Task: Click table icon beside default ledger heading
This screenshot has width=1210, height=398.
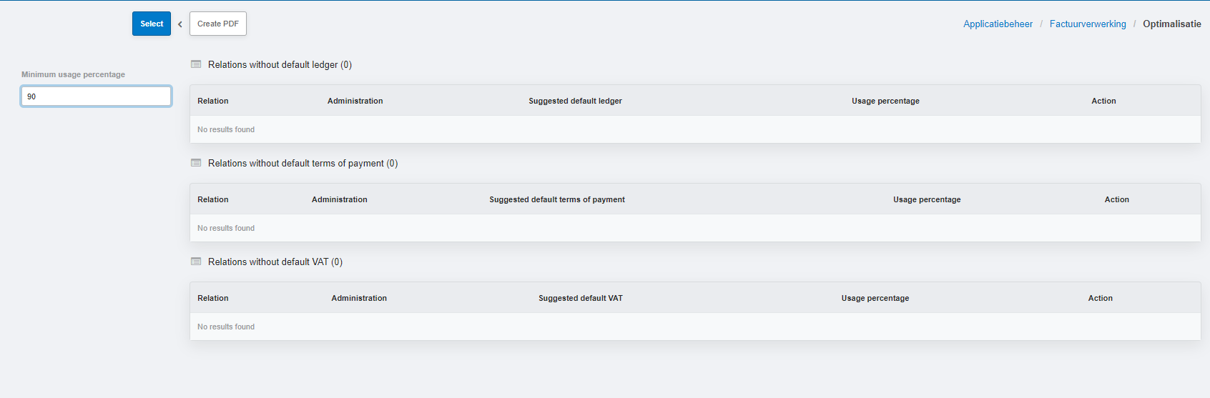Action: [196, 64]
